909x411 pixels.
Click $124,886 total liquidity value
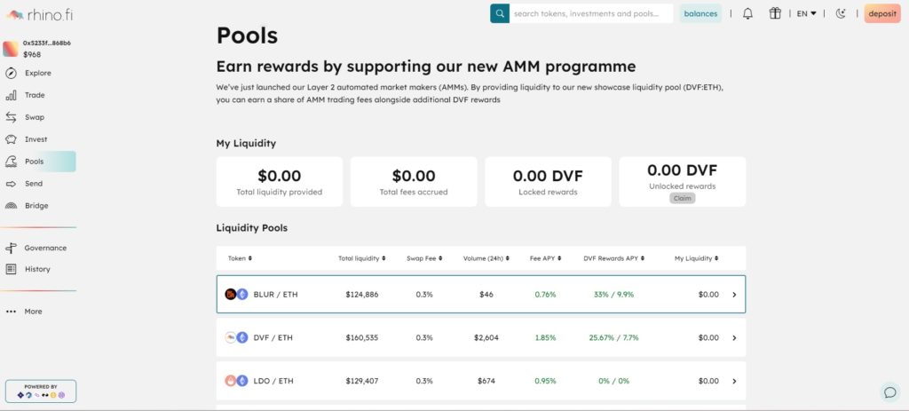pyautogui.click(x=362, y=295)
